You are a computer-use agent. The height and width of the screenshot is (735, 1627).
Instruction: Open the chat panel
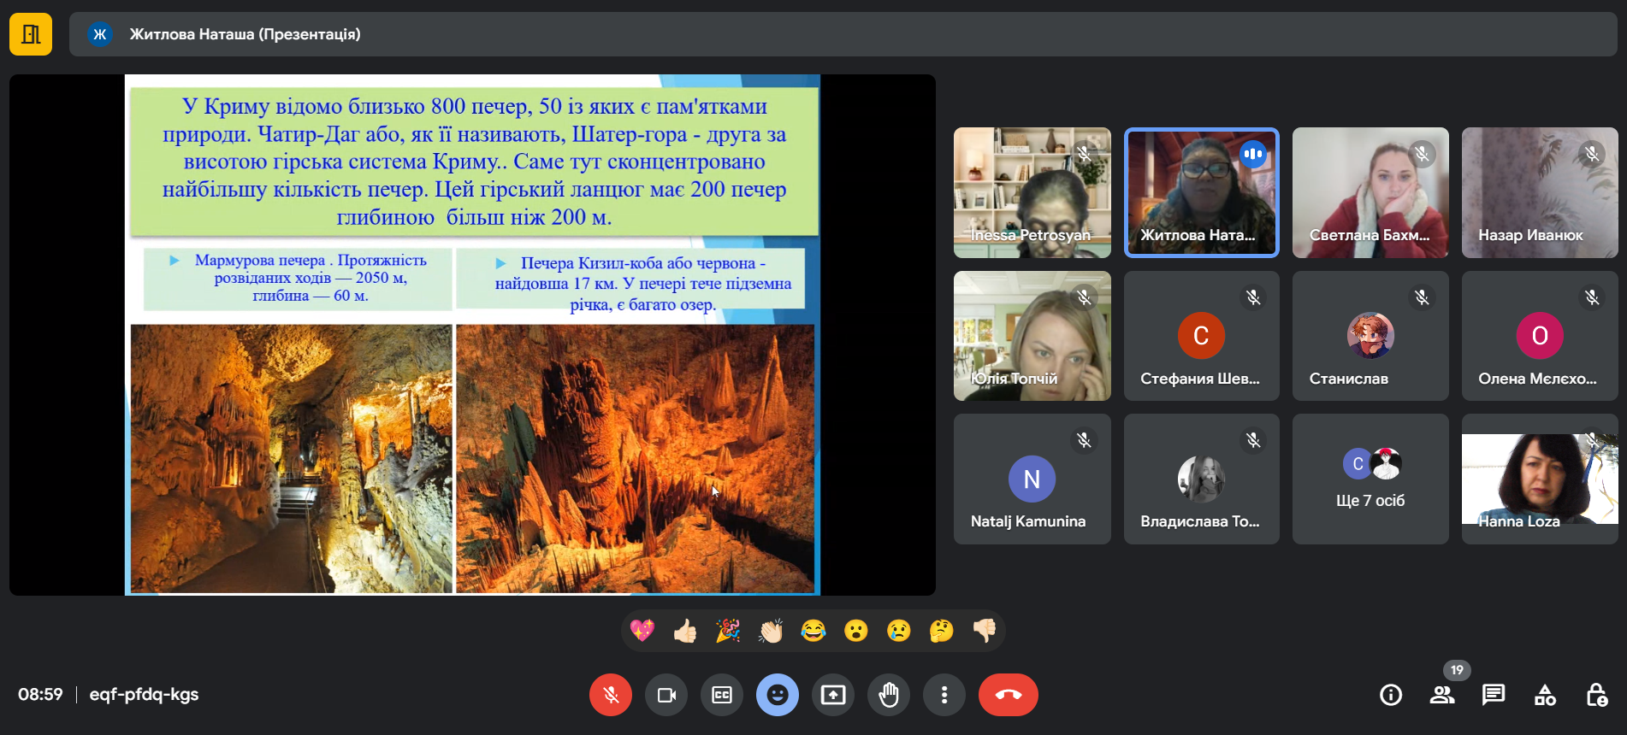[1494, 695]
